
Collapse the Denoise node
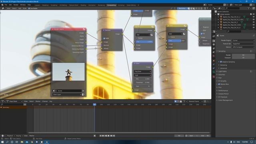point(104,30)
